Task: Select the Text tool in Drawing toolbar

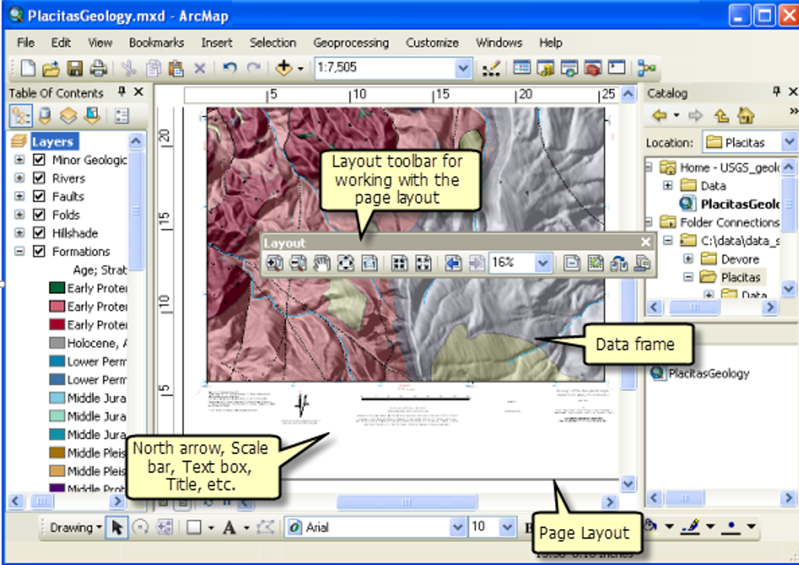Action: click(x=229, y=528)
